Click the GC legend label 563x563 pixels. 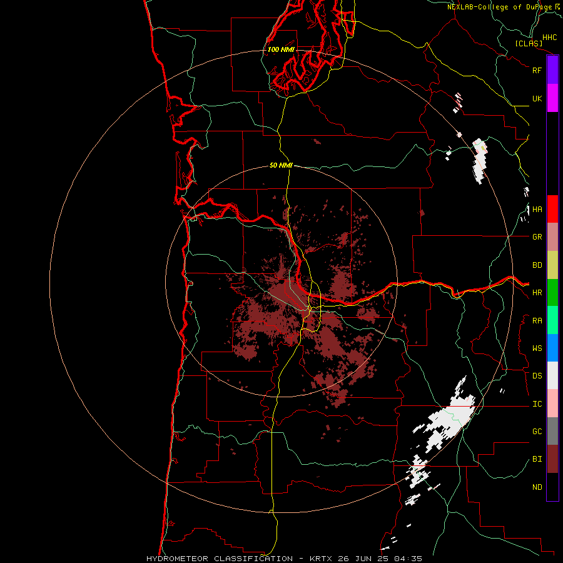537,432
